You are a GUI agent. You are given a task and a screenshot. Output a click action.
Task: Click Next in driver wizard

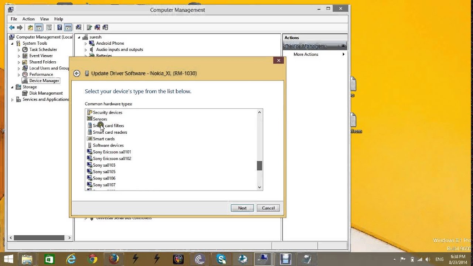242,208
